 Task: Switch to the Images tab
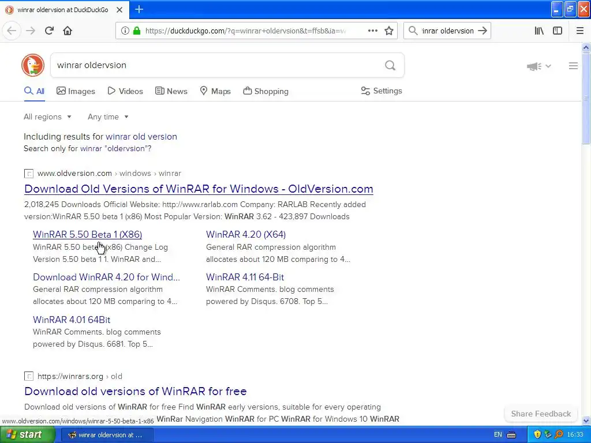pyautogui.click(x=76, y=91)
